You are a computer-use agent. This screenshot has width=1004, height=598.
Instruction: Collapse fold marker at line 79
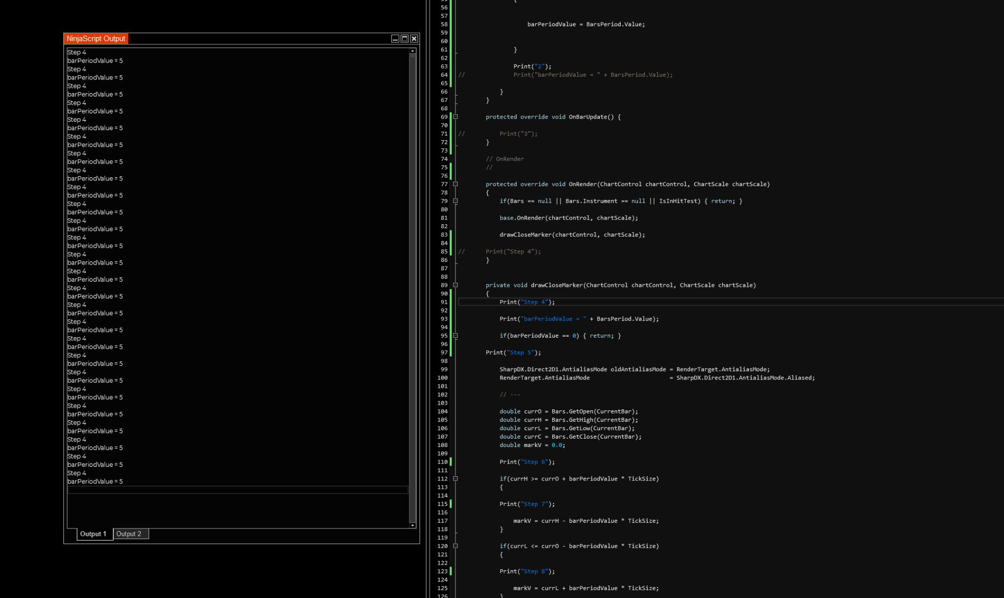[455, 201]
